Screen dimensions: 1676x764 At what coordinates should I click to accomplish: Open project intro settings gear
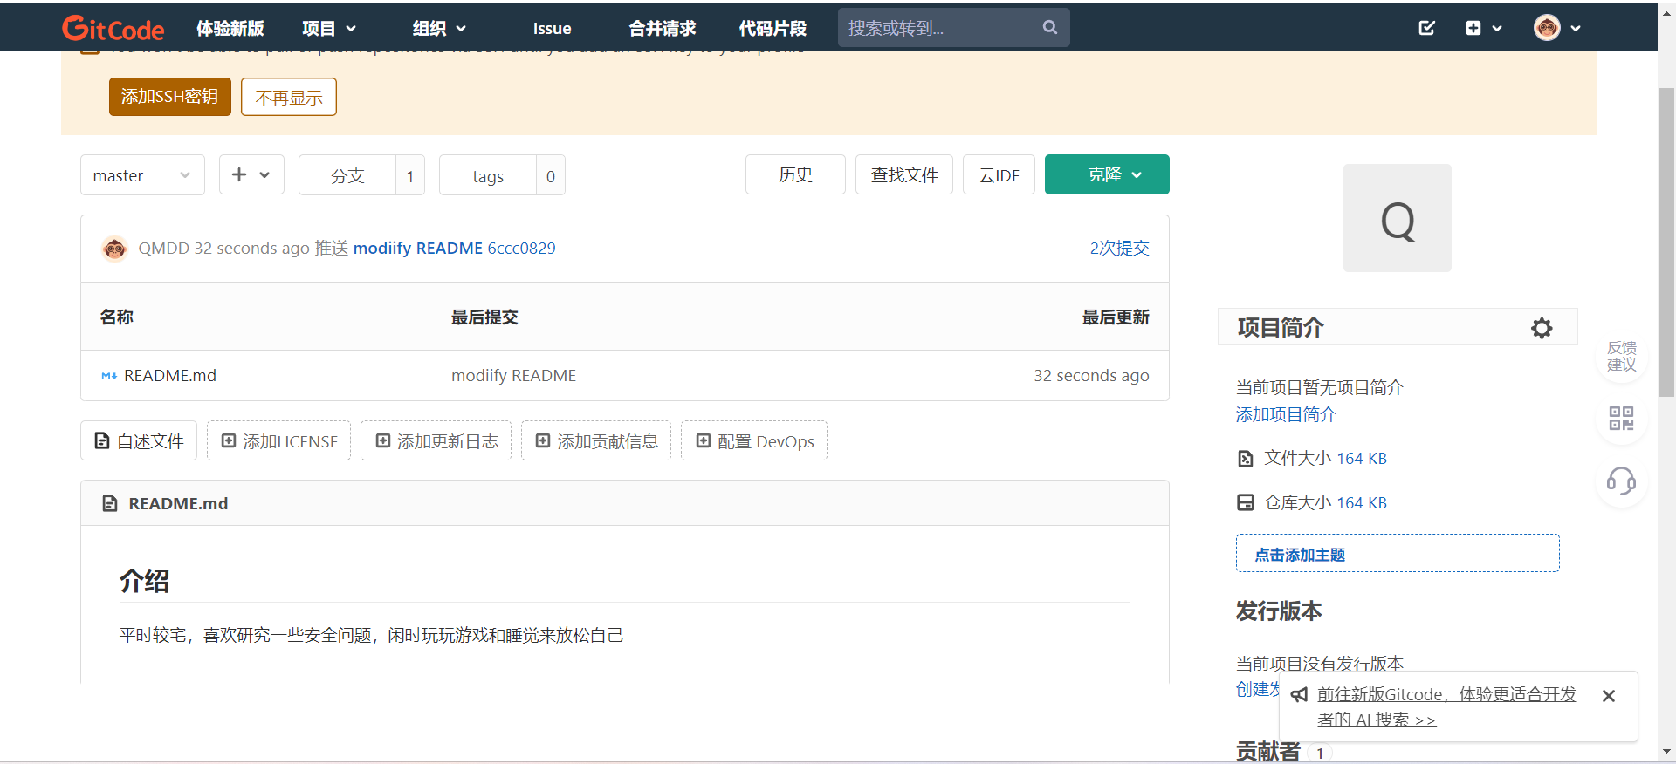pyautogui.click(x=1542, y=328)
